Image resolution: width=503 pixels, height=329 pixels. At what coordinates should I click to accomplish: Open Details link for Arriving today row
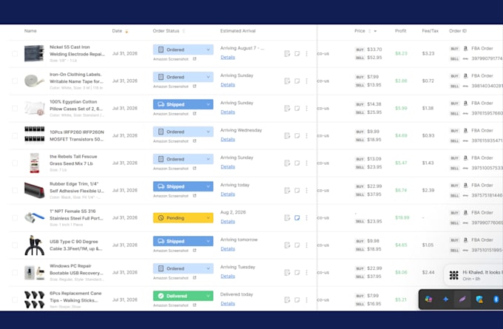228,194
